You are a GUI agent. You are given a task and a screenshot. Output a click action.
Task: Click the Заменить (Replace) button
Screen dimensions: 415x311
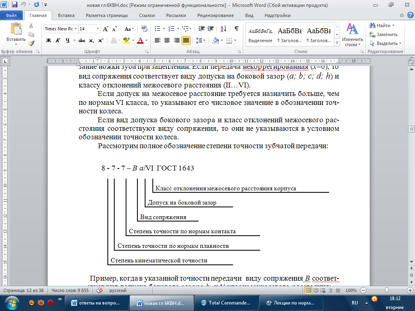point(383,34)
